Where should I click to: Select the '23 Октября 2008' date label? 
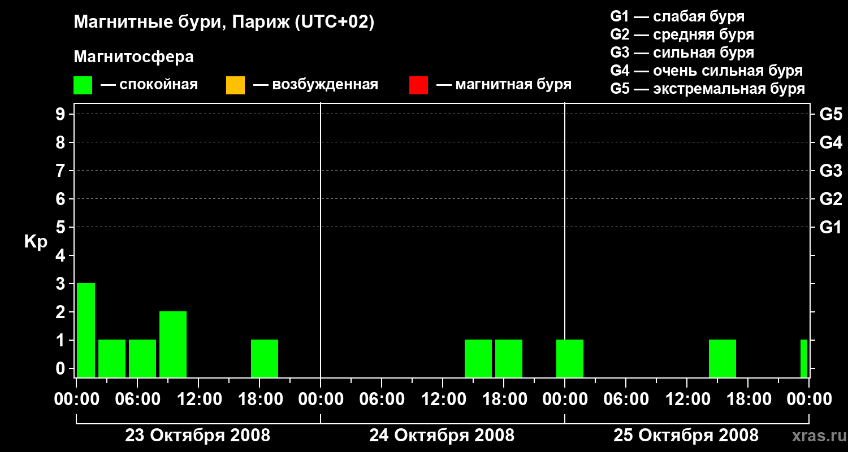[x=197, y=436]
